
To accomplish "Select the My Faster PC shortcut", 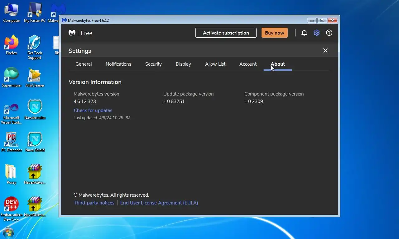I will point(35,12).
